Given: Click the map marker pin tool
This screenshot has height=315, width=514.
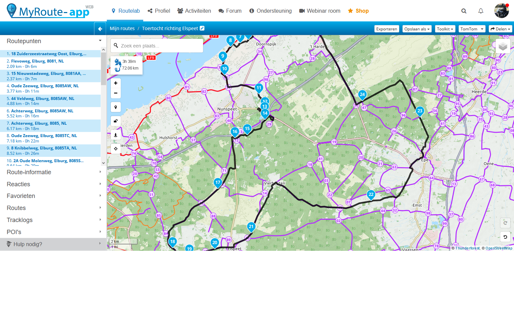Looking at the screenshot, I should (x=116, y=107).
